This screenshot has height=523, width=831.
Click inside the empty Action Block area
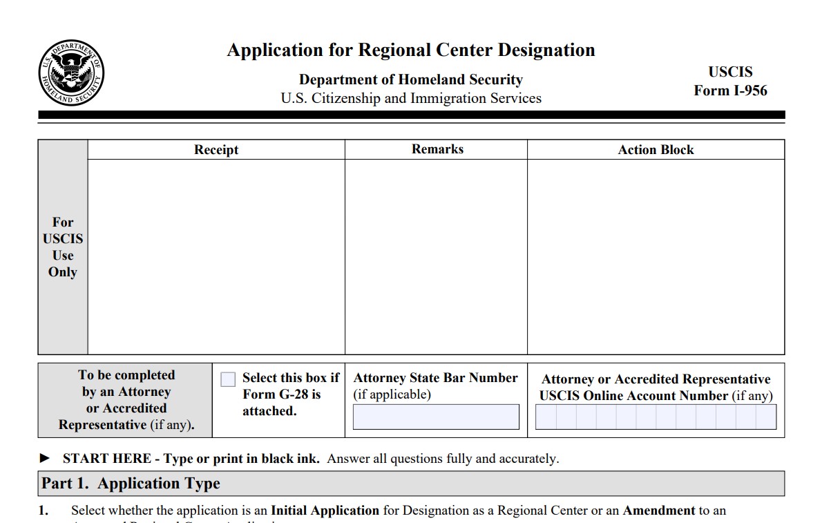point(656,256)
